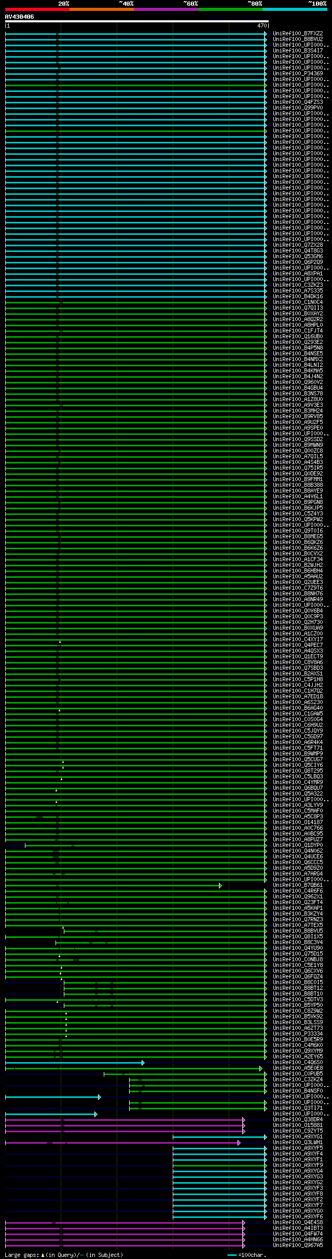Select hit UniRef100_Q293E2

298,342
